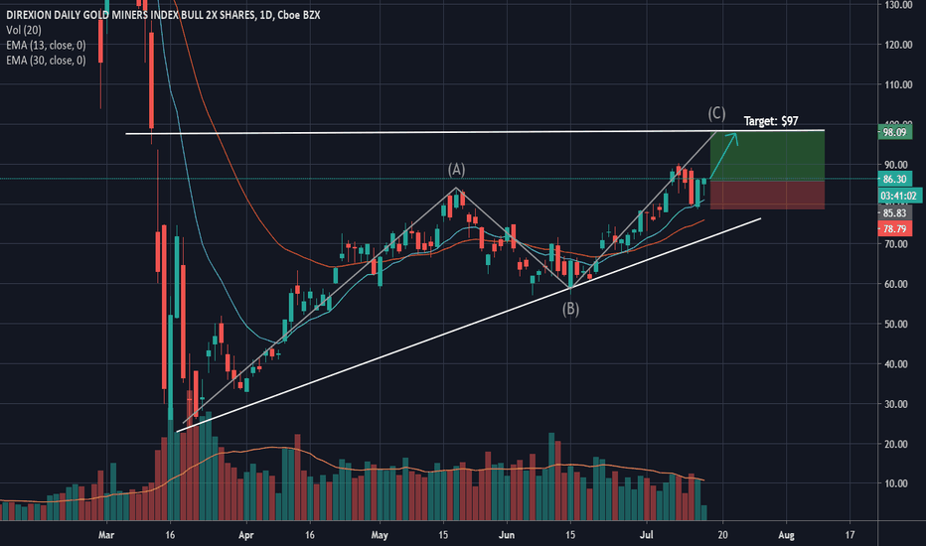The height and width of the screenshot is (546, 926).
Task: Click the 86.30 current price label
Action: point(895,179)
